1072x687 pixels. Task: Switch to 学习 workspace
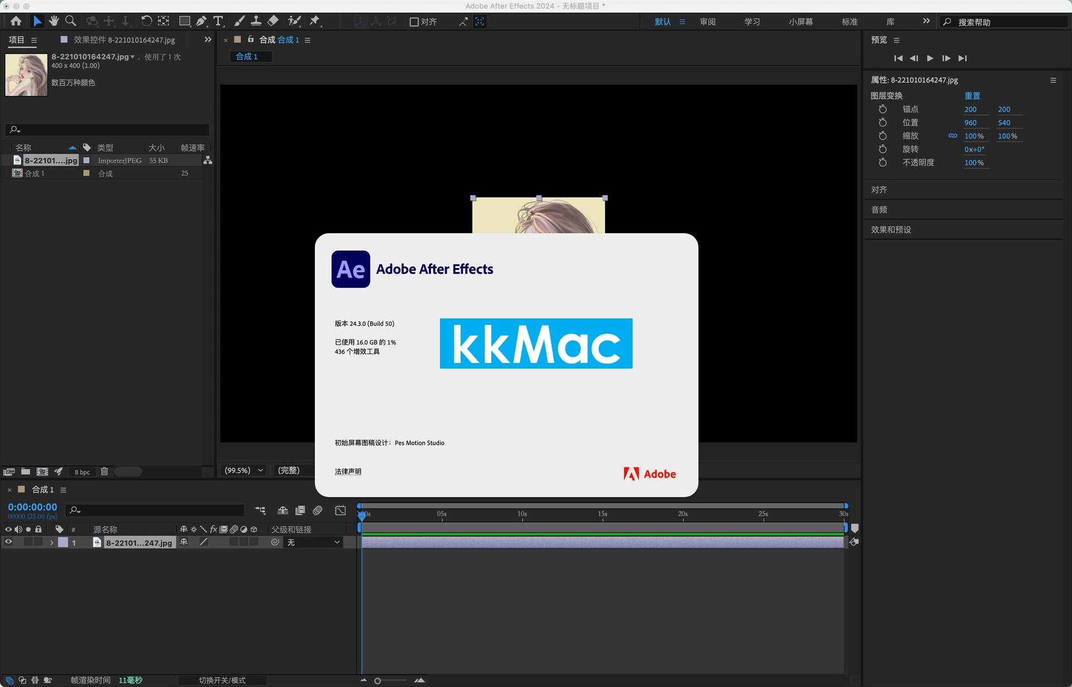point(752,22)
